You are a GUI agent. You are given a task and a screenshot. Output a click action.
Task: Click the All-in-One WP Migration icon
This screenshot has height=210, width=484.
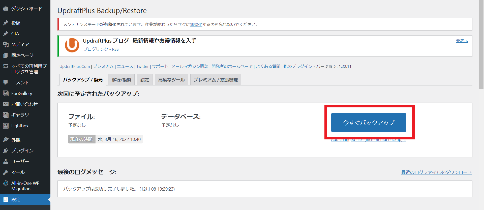pyautogui.click(x=6, y=183)
